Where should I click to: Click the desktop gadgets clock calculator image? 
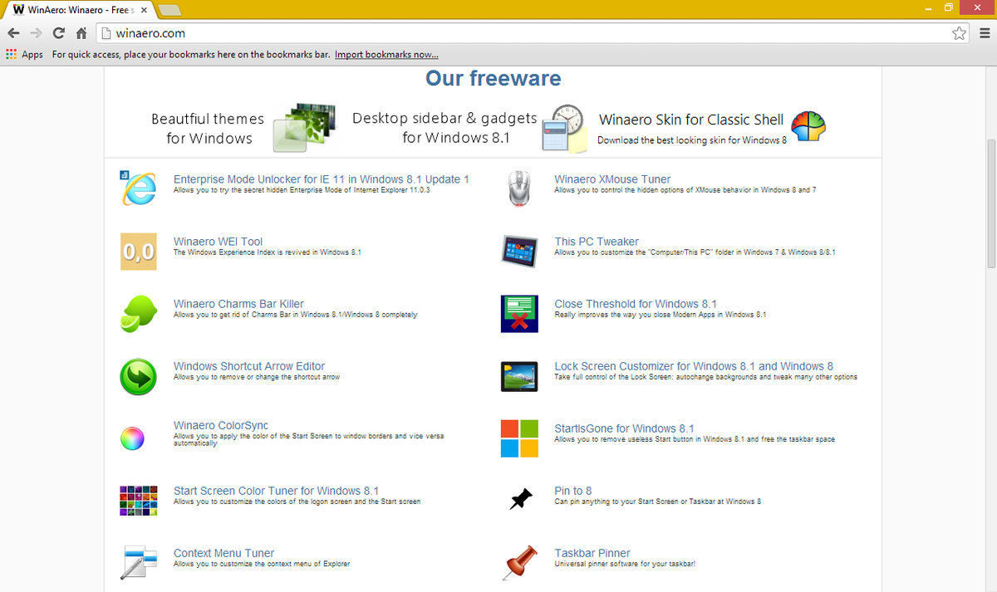tap(563, 129)
